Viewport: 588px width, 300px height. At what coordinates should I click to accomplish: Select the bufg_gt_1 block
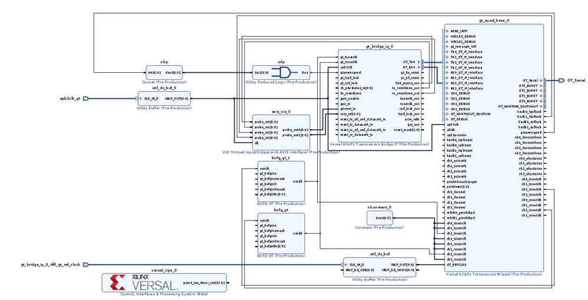point(281,182)
